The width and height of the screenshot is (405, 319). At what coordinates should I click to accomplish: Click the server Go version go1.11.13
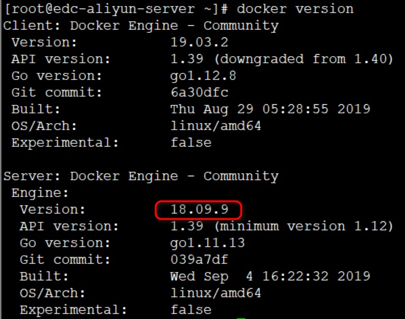coord(208,243)
